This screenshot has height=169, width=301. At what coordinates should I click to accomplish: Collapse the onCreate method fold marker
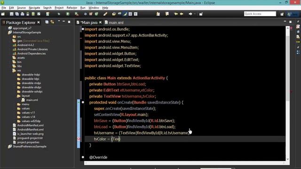[x=83, y=102]
